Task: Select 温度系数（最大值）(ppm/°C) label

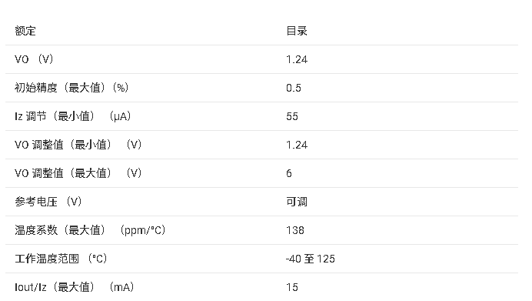Action: (90, 230)
